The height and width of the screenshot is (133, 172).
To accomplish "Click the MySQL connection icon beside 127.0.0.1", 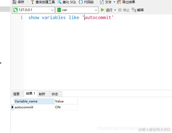I will pyautogui.click(x=16, y=10).
